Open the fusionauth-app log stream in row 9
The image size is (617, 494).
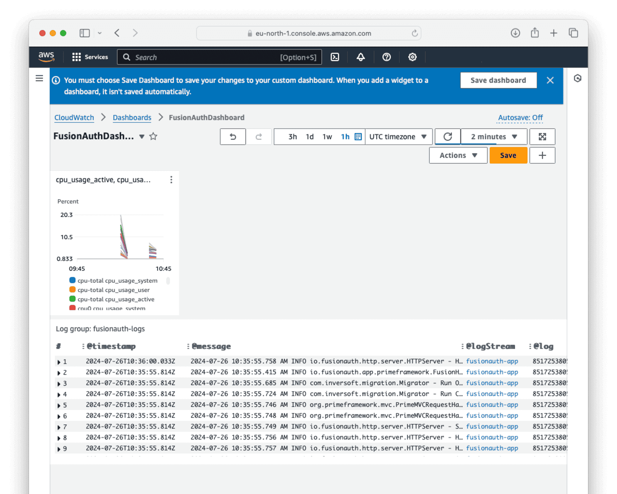(x=492, y=448)
